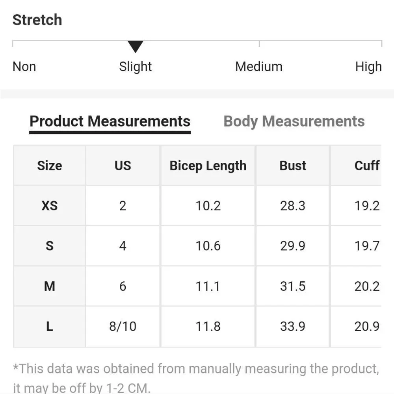This screenshot has height=394, width=394.
Task: Click the Bicep Length column header
Action: click(208, 165)
